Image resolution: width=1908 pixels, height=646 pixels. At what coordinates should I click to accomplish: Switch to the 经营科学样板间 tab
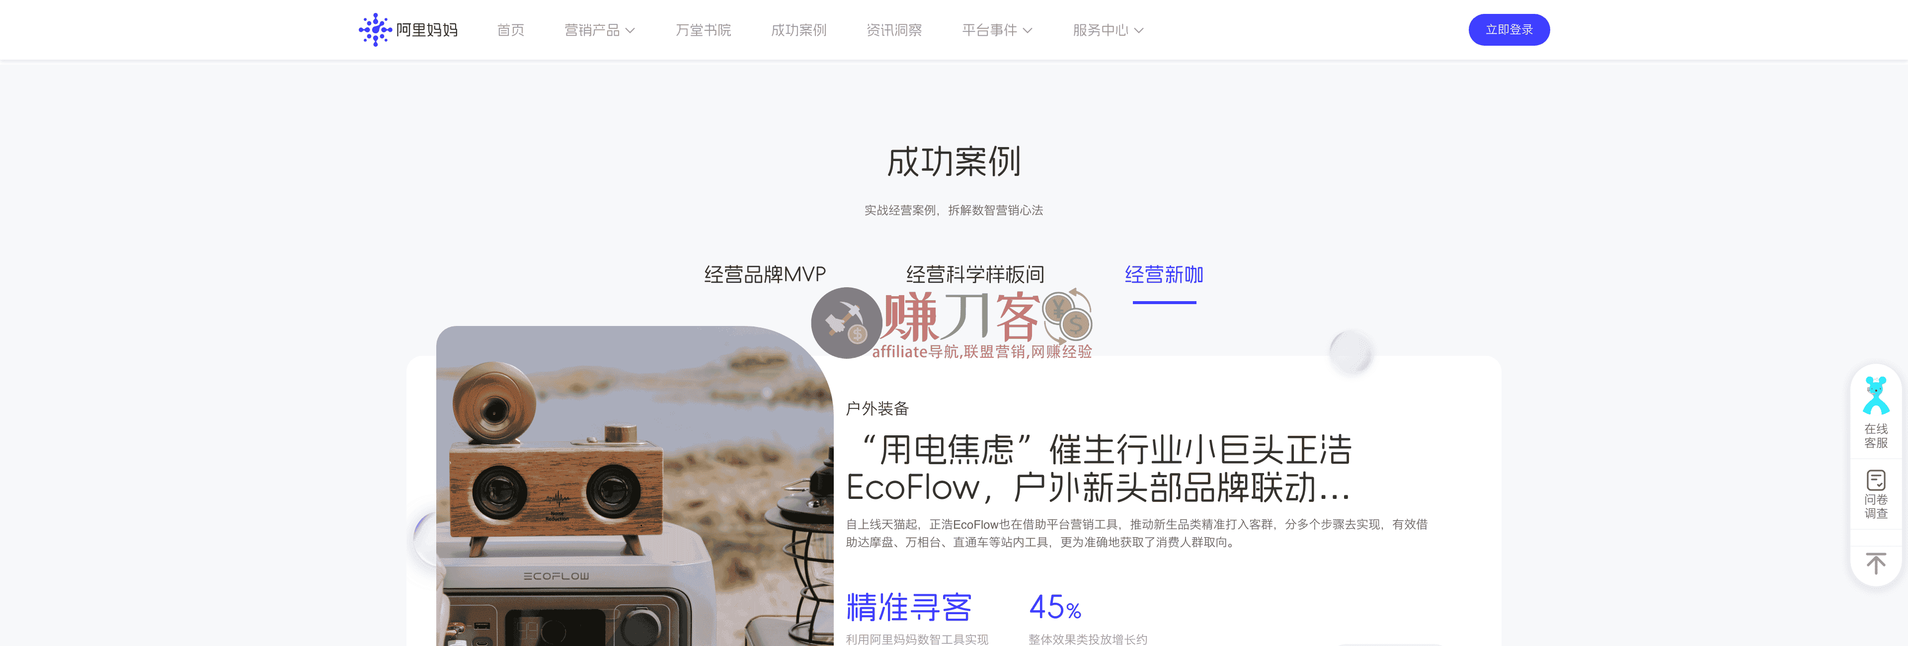975,275
